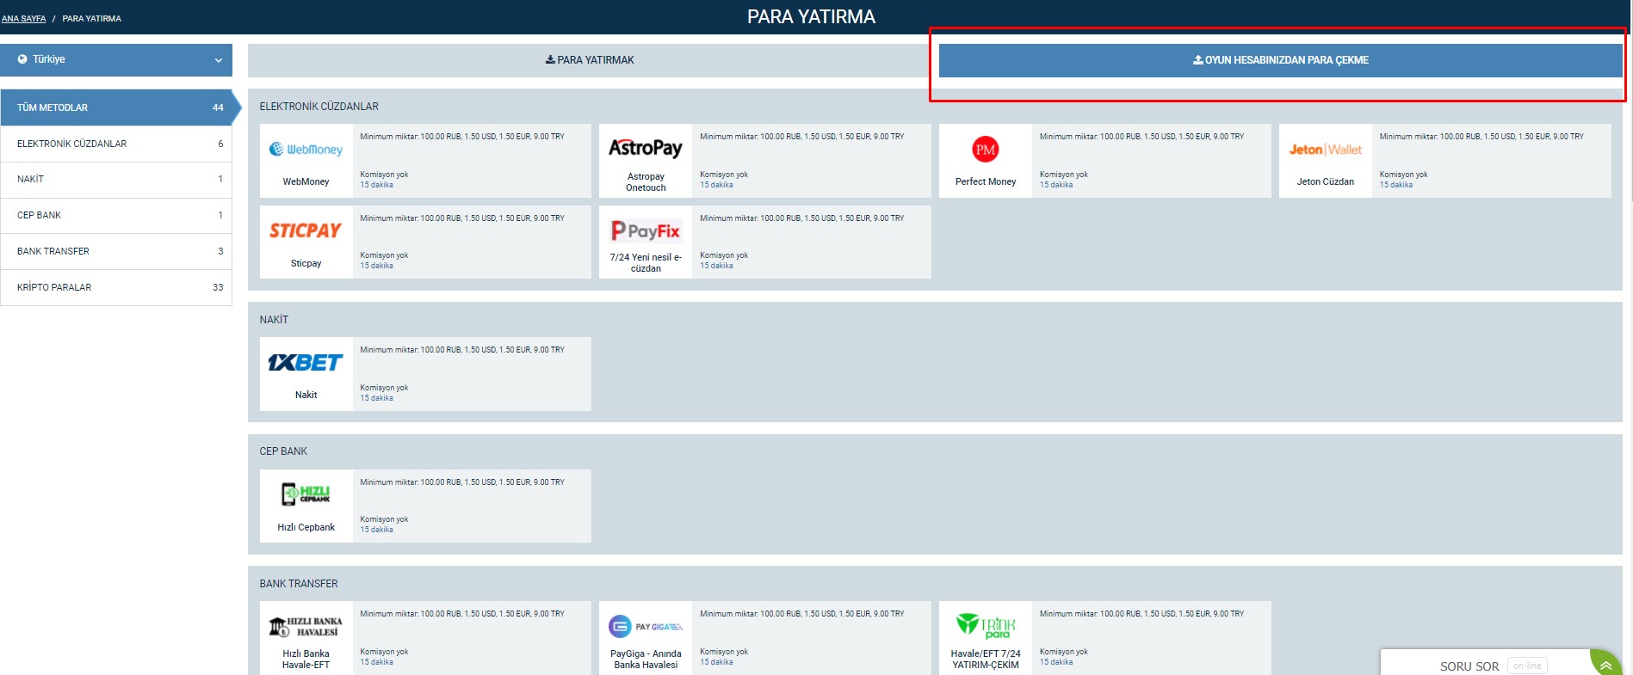Click the on-line status badge

(x=1527, y=666)
